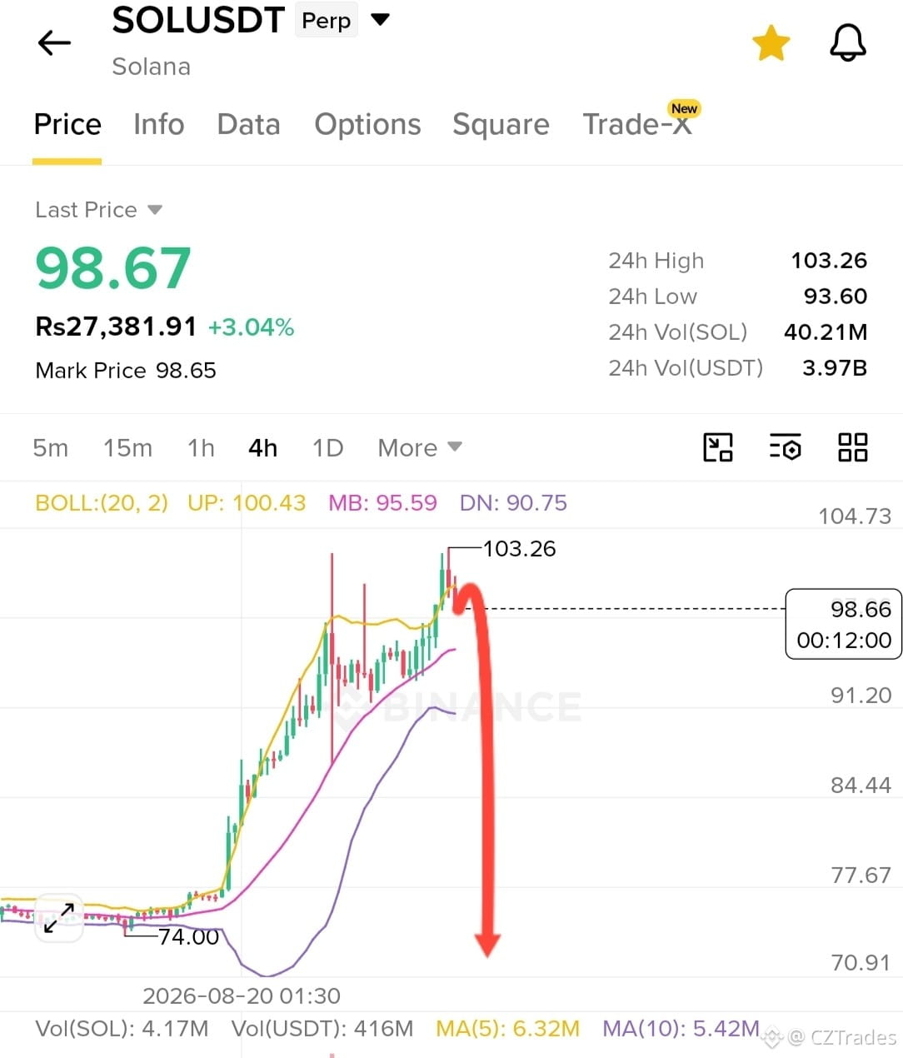Expand chart to fullscreen with diagonal arrows icon
Image resolution: width=903 pixels, height=1058 pixels.
point(58,918)
